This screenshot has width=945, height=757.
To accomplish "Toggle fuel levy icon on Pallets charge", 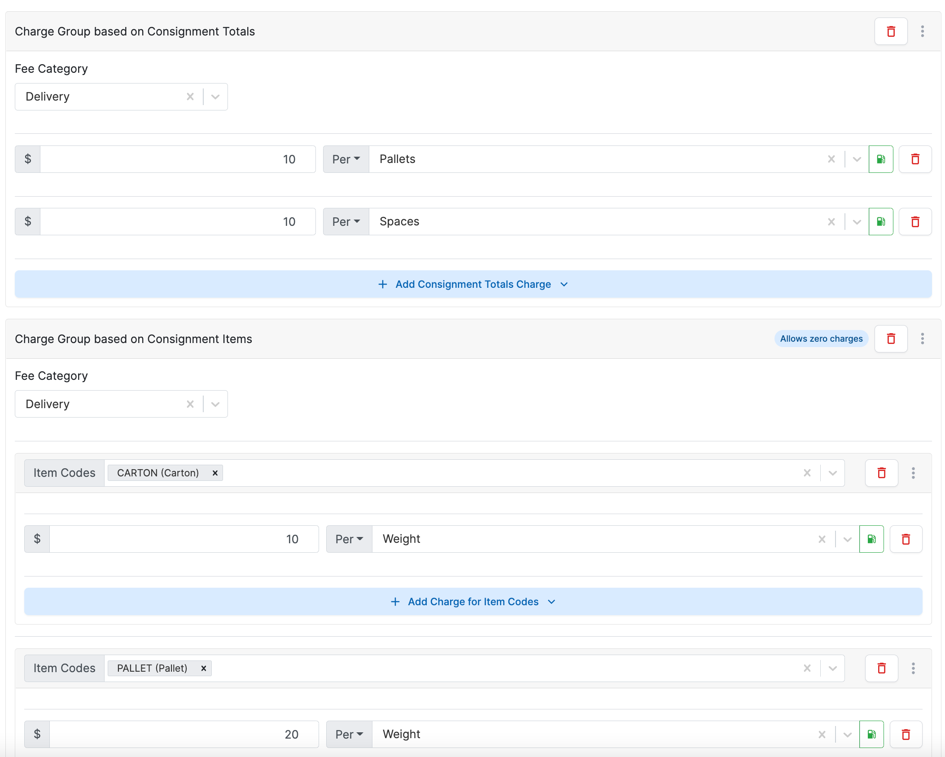I will 880,159.
